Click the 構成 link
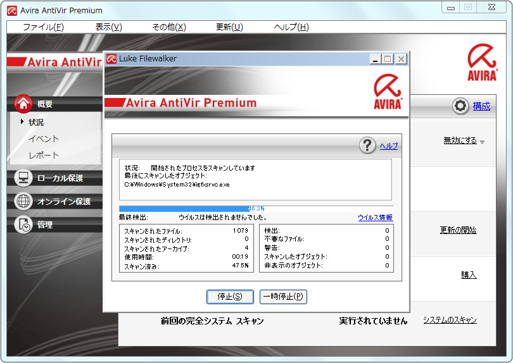This screenshot has width=513, height=363. tap(481, 106)
